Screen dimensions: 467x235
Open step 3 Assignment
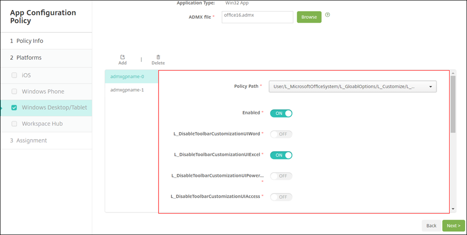point(46,141)
